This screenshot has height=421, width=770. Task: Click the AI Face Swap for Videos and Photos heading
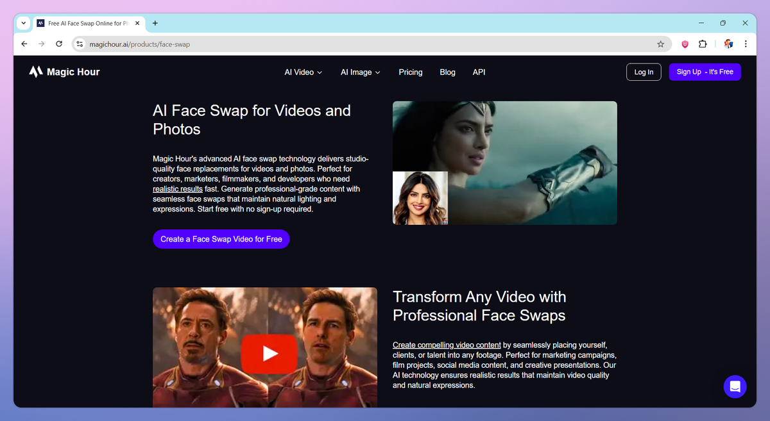point(252,120)
